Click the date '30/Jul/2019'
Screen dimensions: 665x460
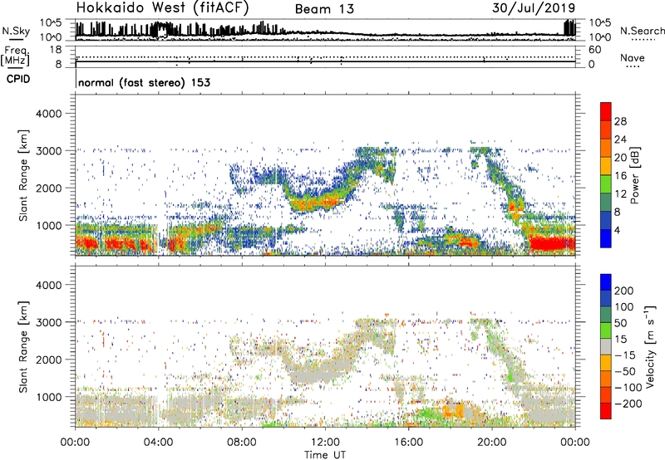click(x=534, y=8)
